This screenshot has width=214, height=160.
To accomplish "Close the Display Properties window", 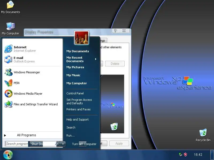I will click(124, 31).
